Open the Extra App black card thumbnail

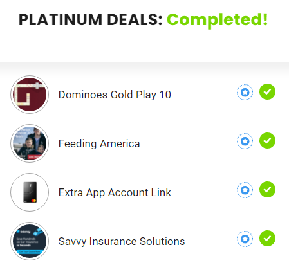30,192
